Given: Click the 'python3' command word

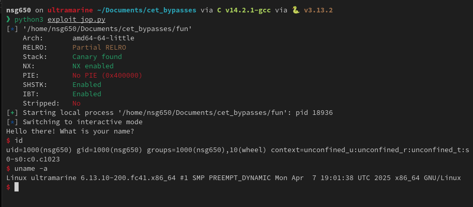Looking at the screenshot, I should tap(29, 20).
